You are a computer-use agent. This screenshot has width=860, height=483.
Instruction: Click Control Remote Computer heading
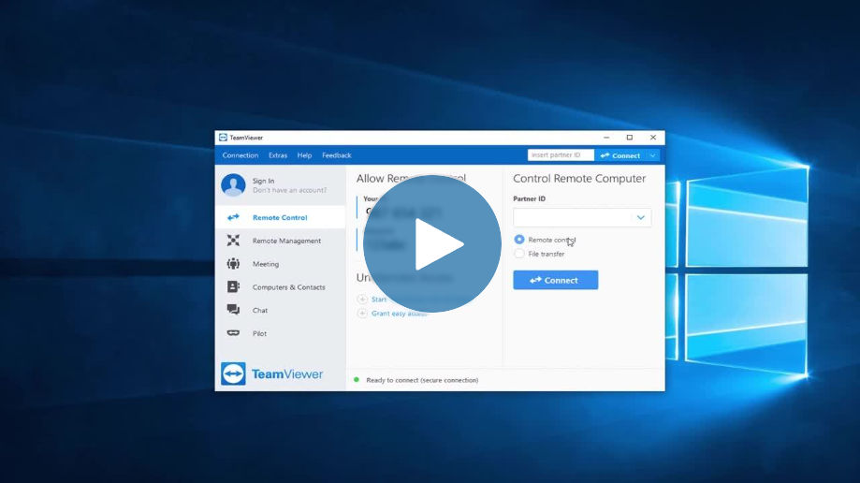[579, 179]
